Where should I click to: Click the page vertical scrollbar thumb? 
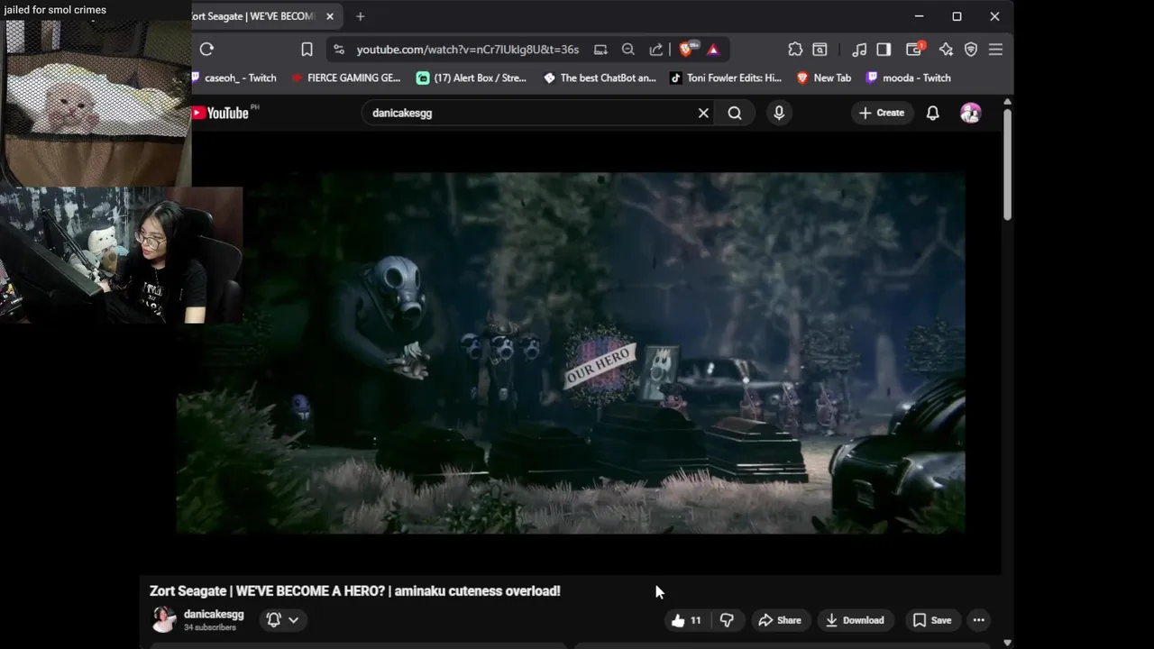coord(1007,164)
